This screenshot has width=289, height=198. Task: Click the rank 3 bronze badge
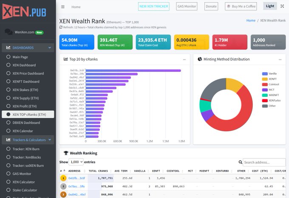(x=63, y=194)
